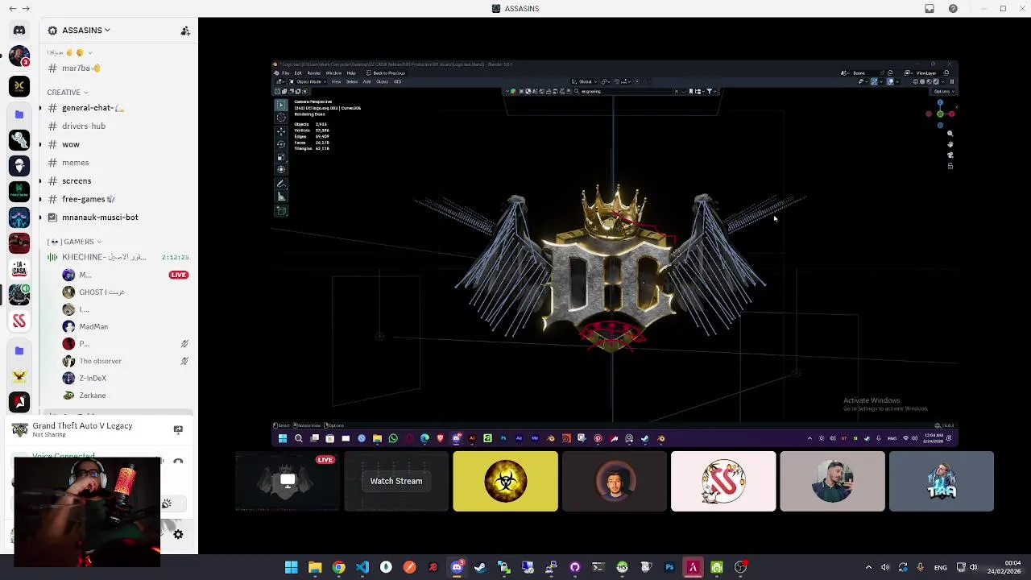Open GitHub Desktop icon on the taskbar
1031x580 pixels.
[x=575, y=567]
